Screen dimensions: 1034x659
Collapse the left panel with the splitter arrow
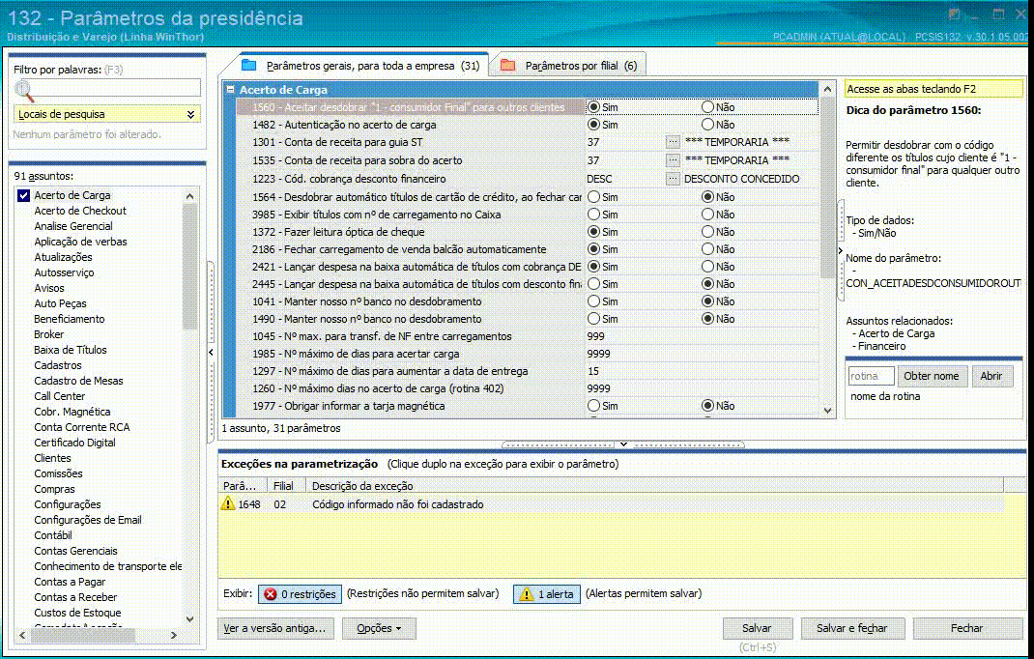[211, 353]
